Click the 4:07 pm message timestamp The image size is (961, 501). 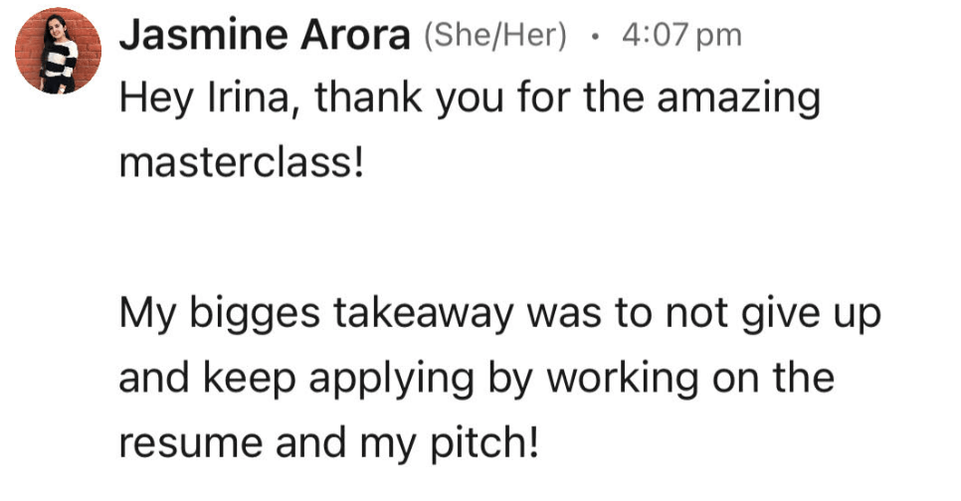(x=680, y=37)
